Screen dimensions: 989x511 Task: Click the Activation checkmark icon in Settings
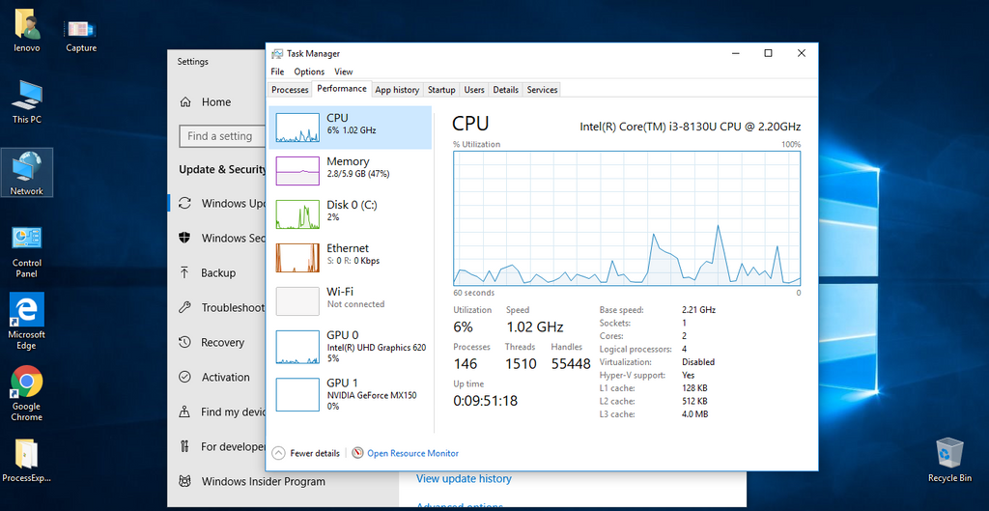184,378
